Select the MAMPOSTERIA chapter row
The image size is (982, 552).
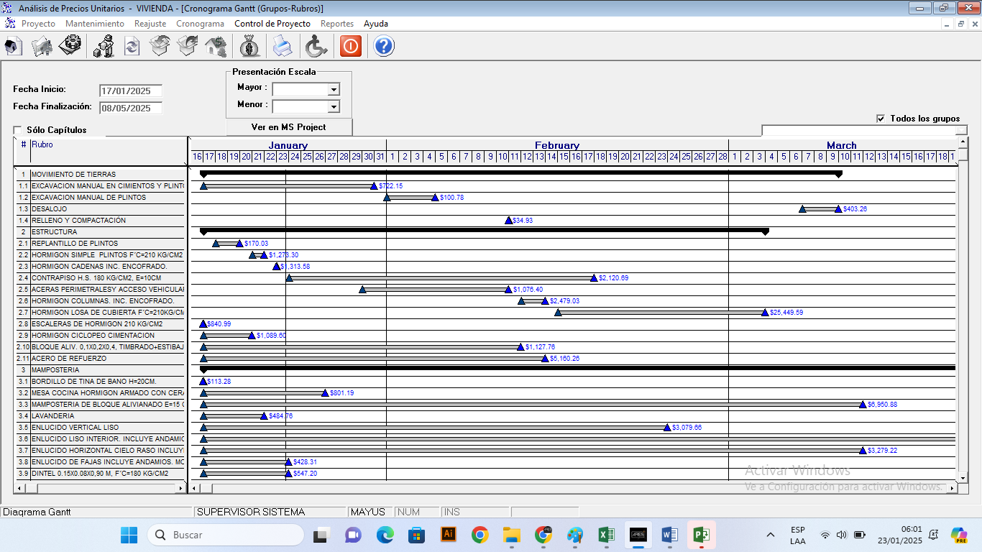point(101,370)
